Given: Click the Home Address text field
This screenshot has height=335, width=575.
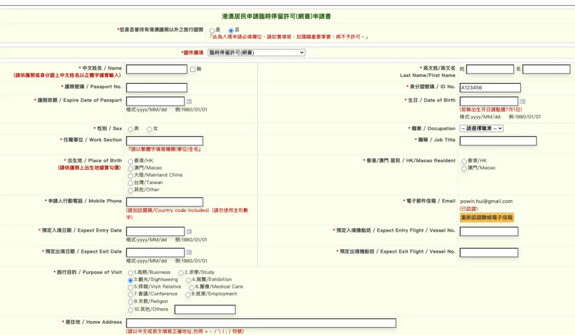Looking at the screenshot, I should coord(261,323).
